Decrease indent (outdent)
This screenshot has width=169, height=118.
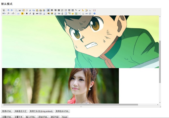pyautogui.click(x=73, y=10)
